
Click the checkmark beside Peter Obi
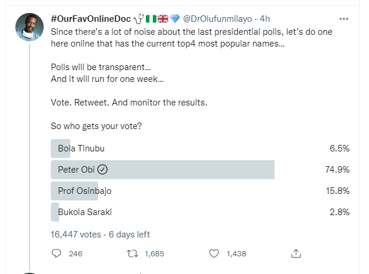click(102, 170)
